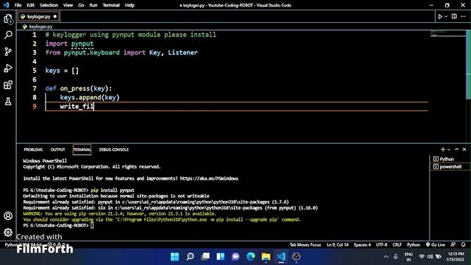Image resolution: width=471 pixels, height=265 pixels.
Task: Open the editor More Actions ellipsis
Action: click(x=463, y=16)
